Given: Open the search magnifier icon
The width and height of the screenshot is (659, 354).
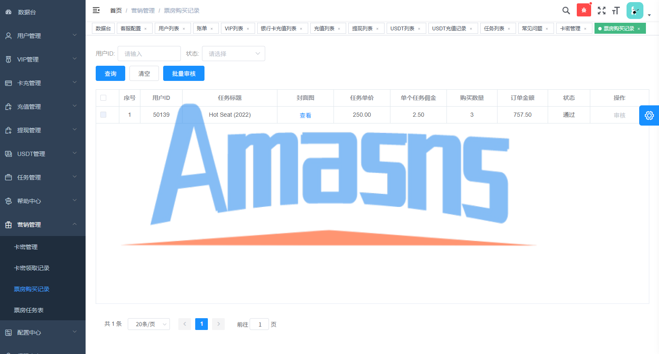Looking at the screenshot, I should pyautogui.click(x=566, y=11).
